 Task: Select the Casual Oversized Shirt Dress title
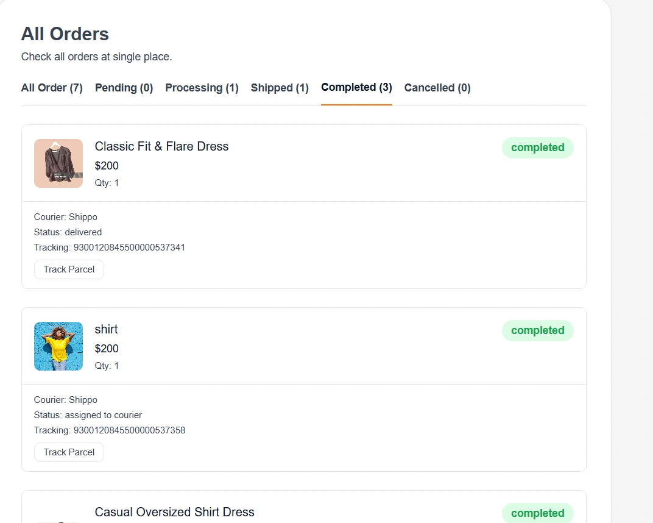[x=174, y=512]
